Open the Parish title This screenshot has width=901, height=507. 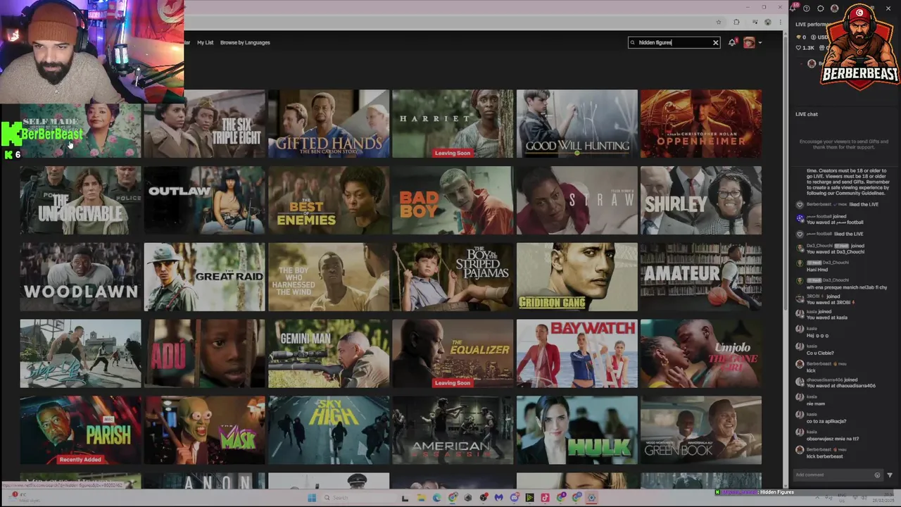click(80, 430)
